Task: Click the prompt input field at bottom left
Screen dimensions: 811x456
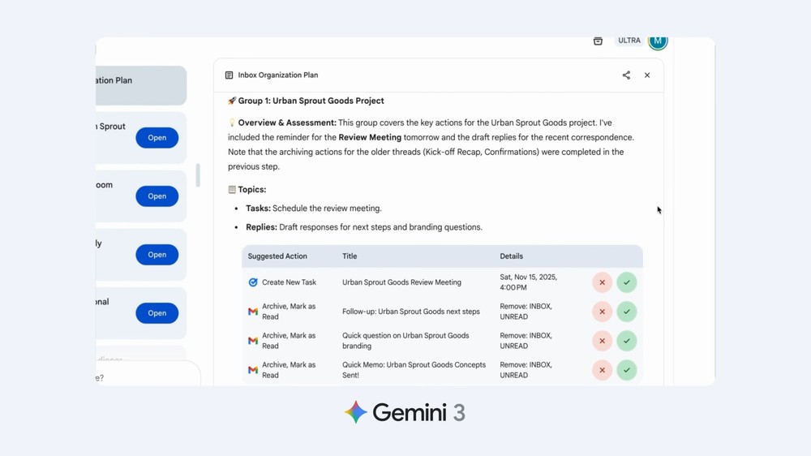Action: click(x=148, y=374)
